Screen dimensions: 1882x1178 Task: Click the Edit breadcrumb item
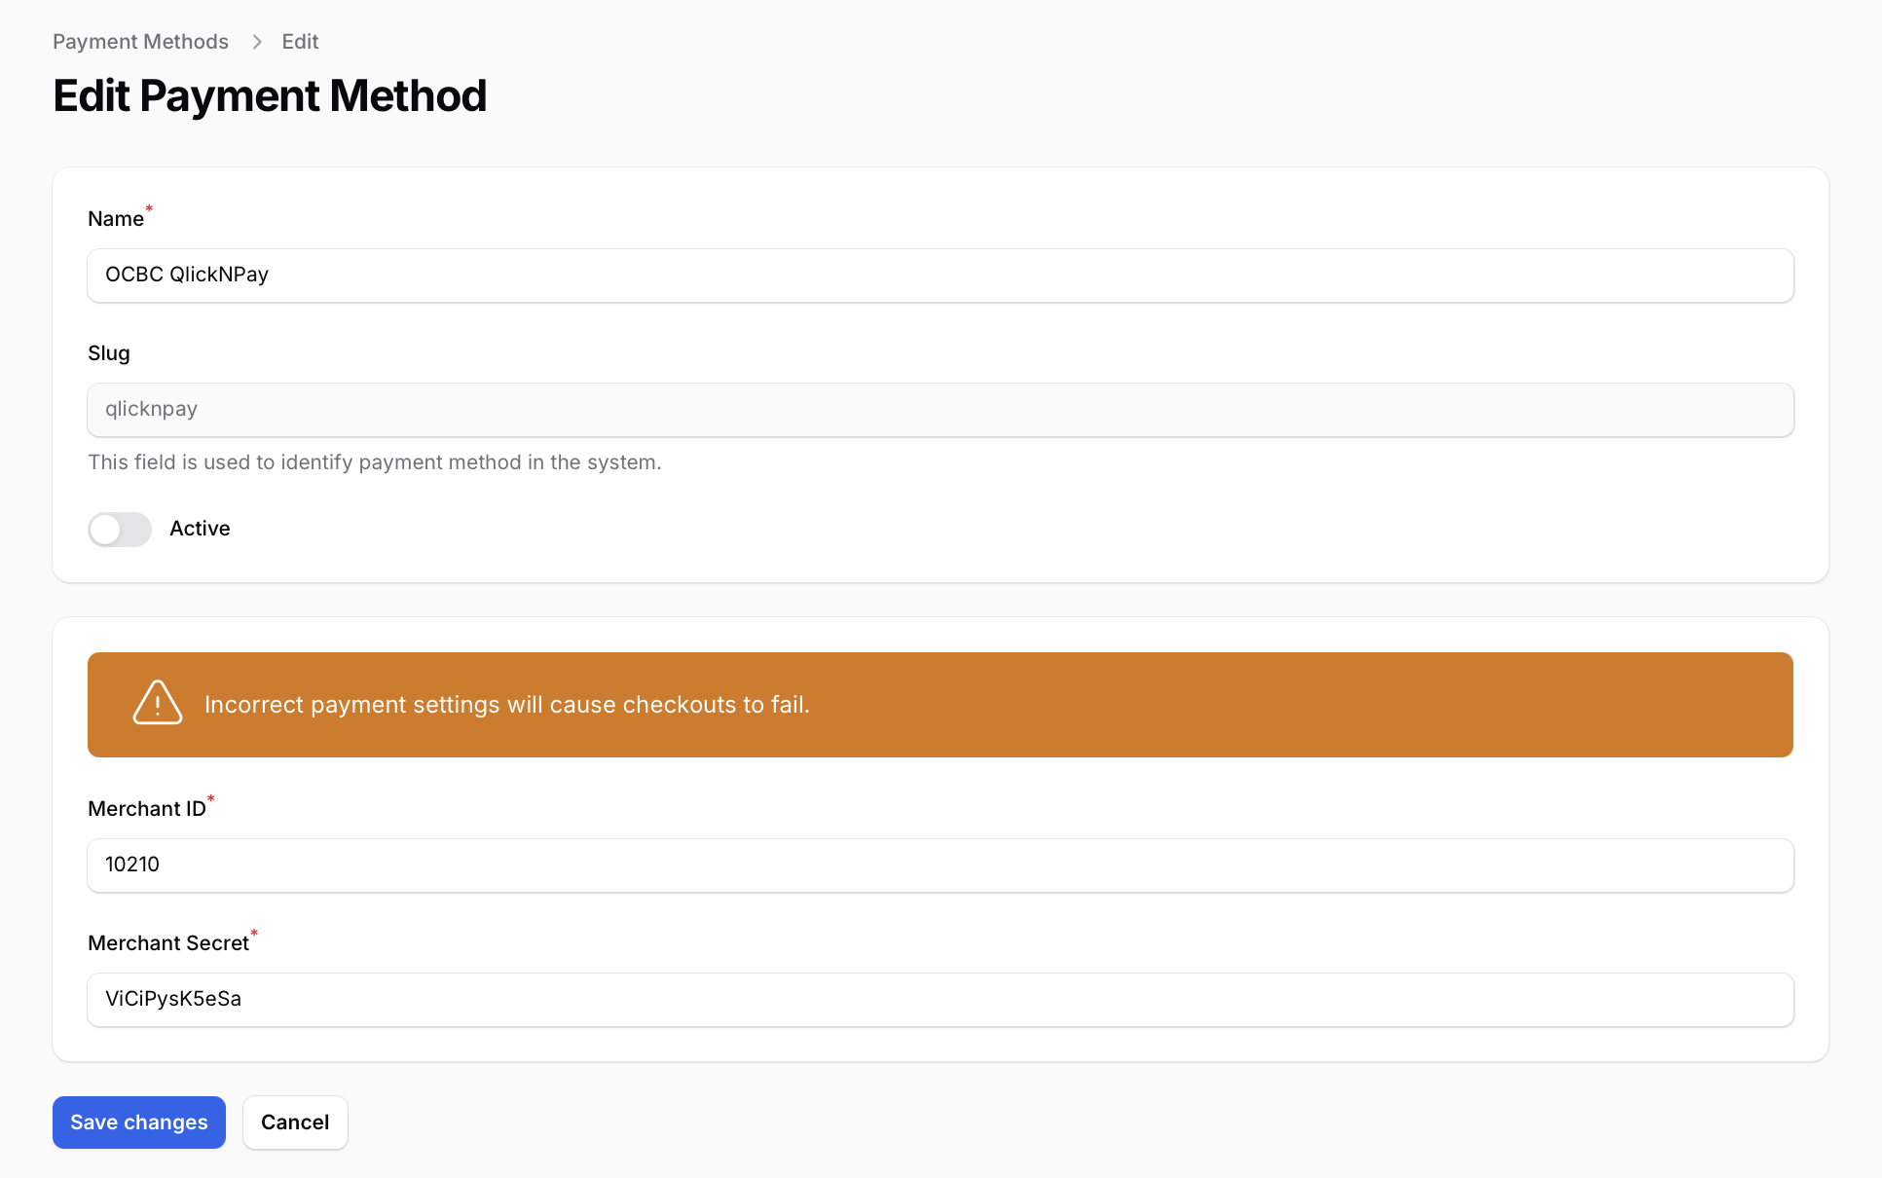pos(300,42)
